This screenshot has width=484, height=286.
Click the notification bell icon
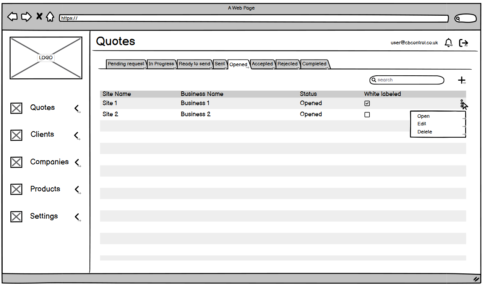click(448, 43)
